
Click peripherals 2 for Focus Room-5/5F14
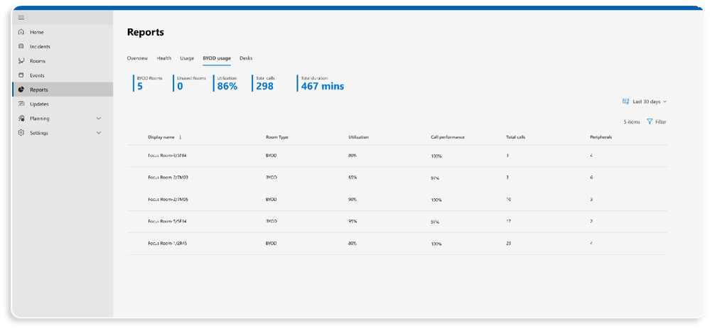[x=591, y=221]
